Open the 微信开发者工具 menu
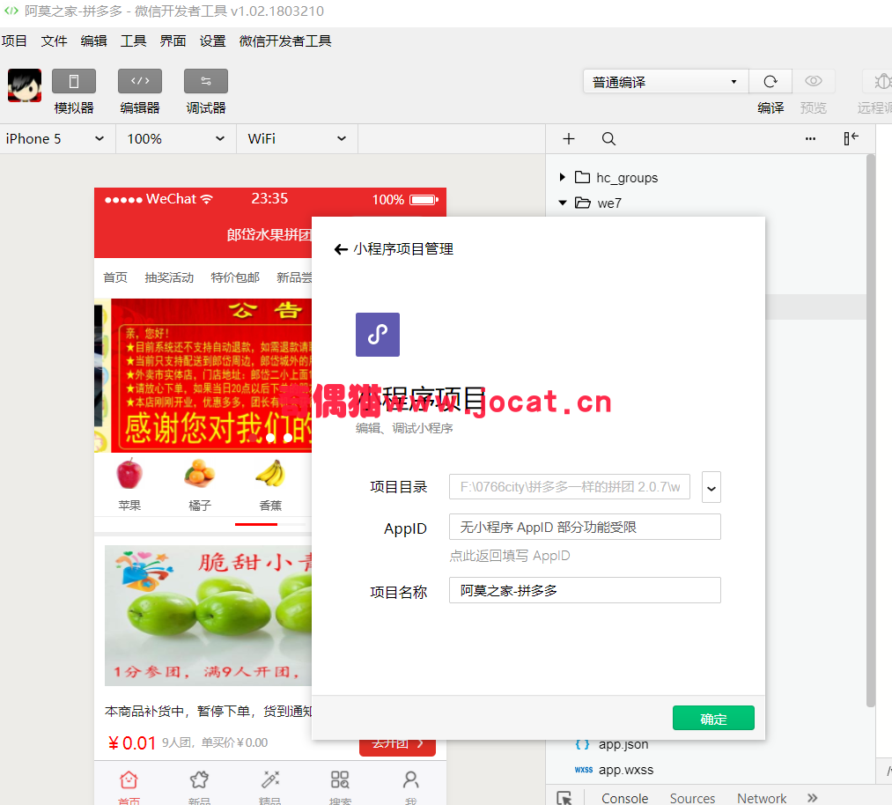The height and width of the screenshot is (805, 892). click(x=285, y=41)
